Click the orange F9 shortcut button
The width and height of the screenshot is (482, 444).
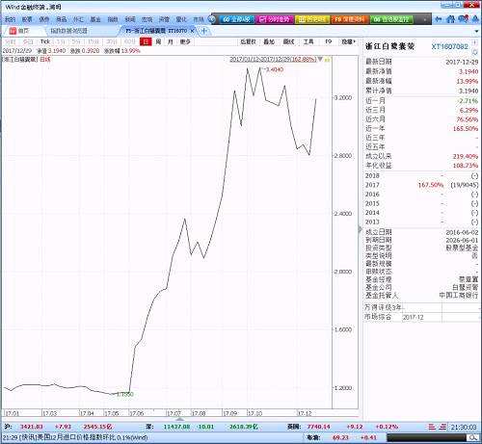tap(349, 19)
